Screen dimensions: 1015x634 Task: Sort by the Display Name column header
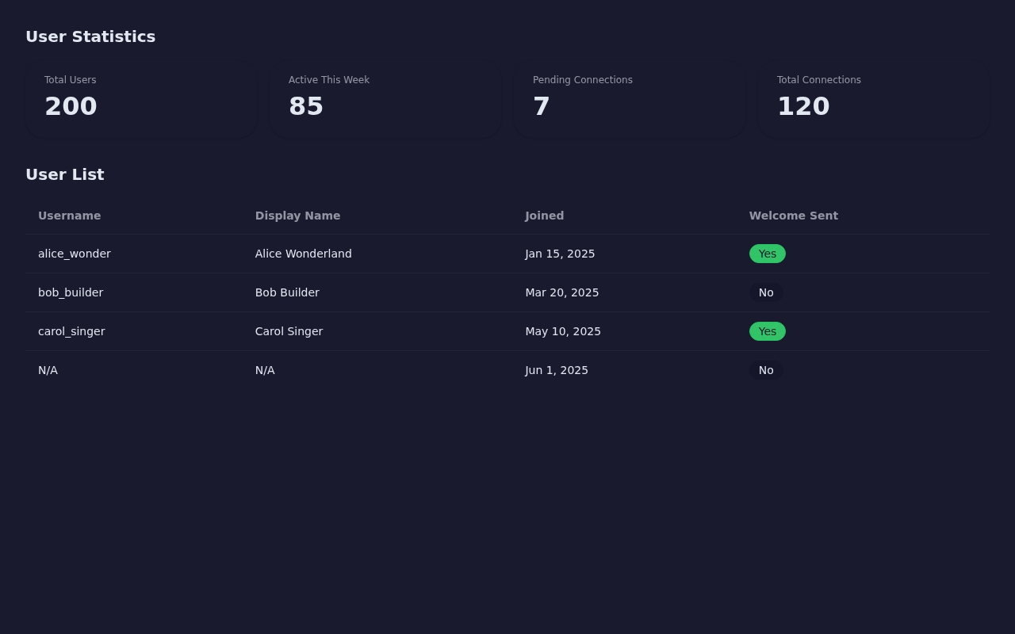click(x=297, y=216)
